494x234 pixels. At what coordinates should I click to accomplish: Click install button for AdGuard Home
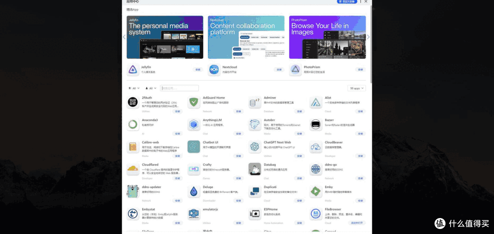(238, 111)
